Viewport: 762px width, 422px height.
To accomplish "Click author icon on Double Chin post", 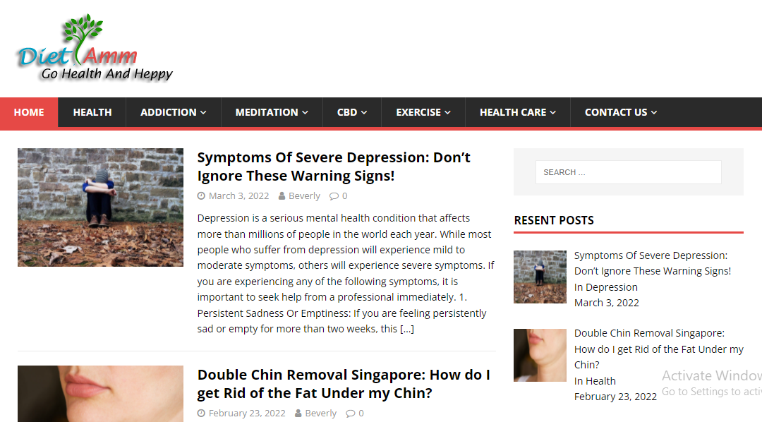I will coord(298,414).
